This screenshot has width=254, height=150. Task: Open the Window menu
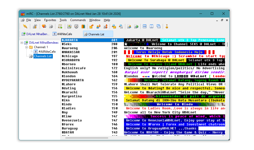tap(95, 20)
